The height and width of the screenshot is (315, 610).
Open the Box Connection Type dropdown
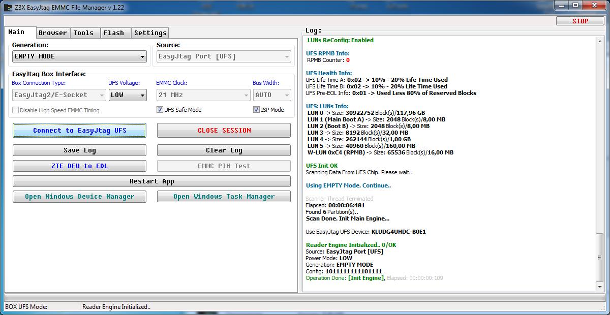point(59,95)
